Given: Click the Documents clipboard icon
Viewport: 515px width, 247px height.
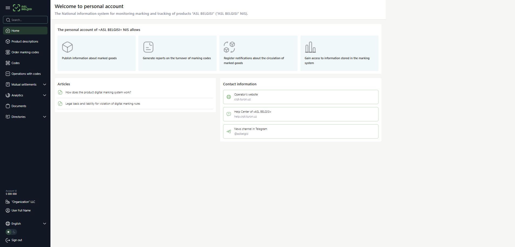Looking at the screenshot, I should pyautogui.click(x=8, y=106).
